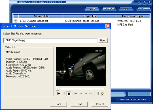Screen dimensions: 153x110
Task: Skip to the next track
Action: tap(91, 94)
